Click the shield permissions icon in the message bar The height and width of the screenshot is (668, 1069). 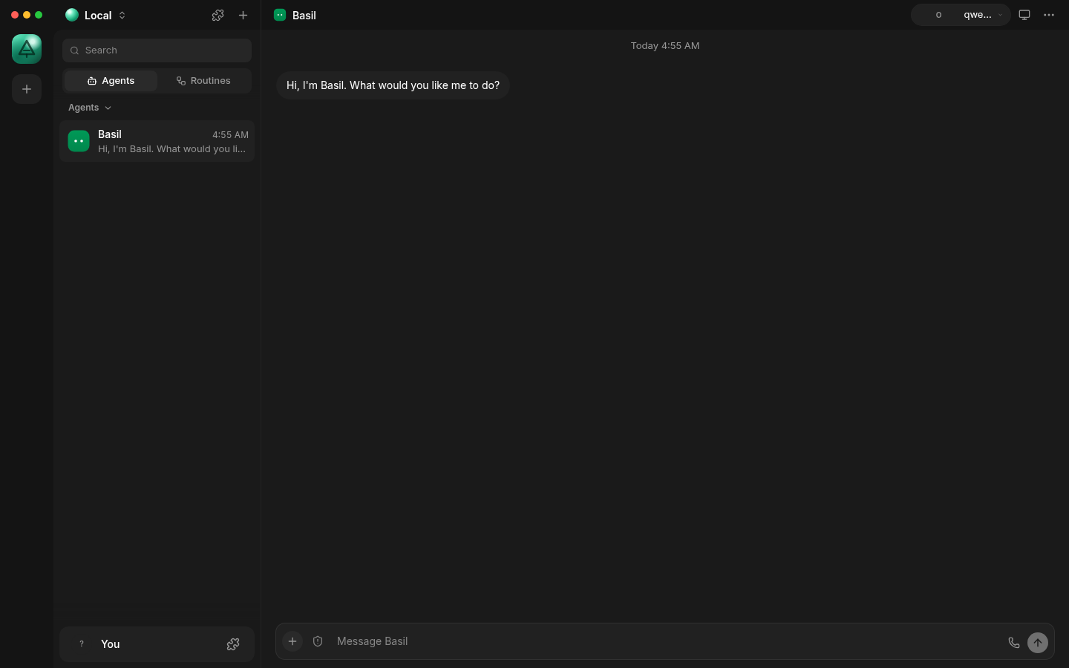coord(318,641)
